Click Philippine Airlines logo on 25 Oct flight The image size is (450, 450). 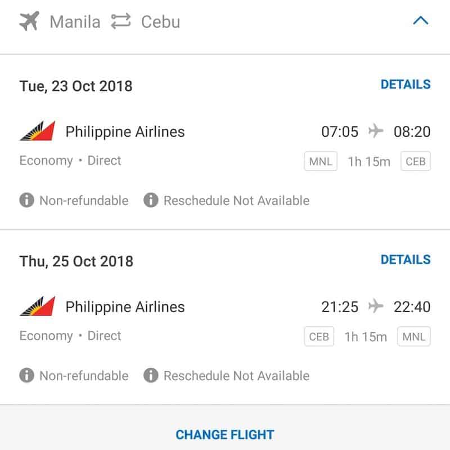37,307
